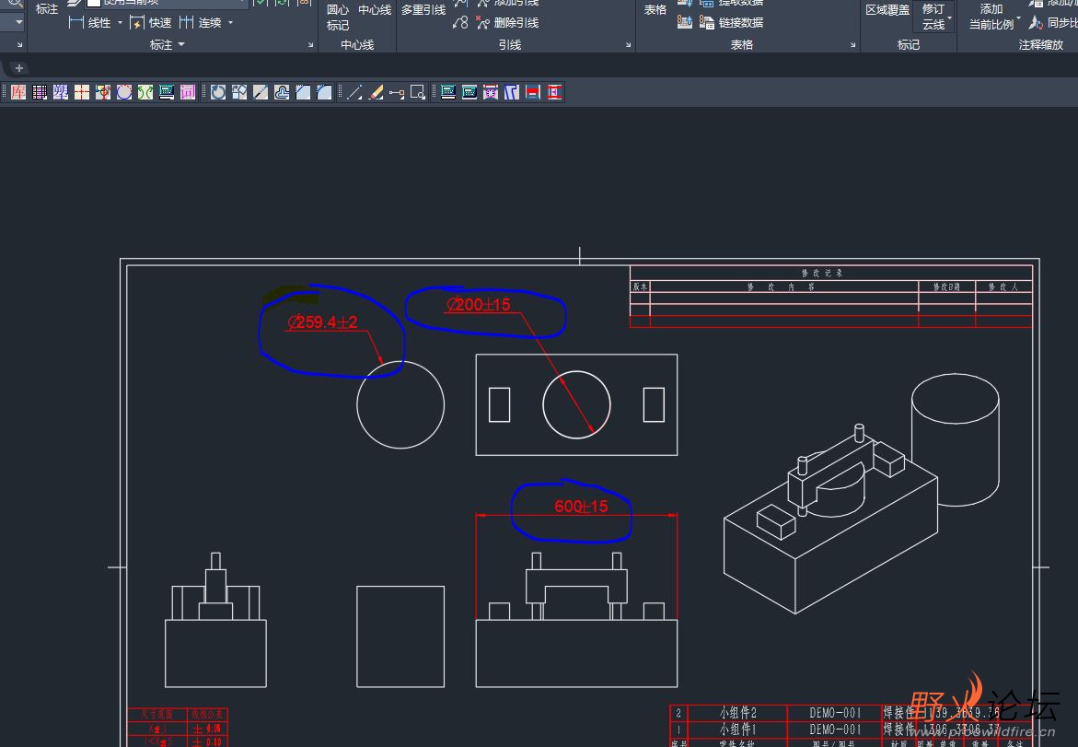Click the leader curve icon left of 删除引线
Viewport: 1078px width, 747px height.
(460, 23)
